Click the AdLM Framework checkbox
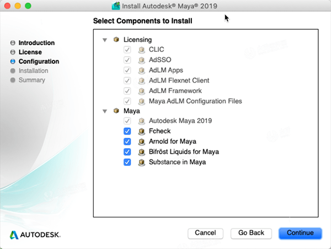Viewport: 331px width, 249px height. pos(127,91)
